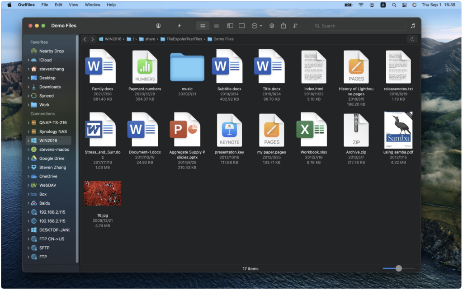463x290 pixels.
Task: Select the using samba.pdf thumbnail
Action: (398, 130)
